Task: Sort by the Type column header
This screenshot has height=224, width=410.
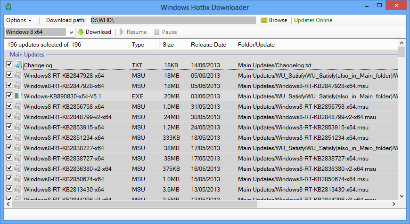Action: (x=144, y=45)
